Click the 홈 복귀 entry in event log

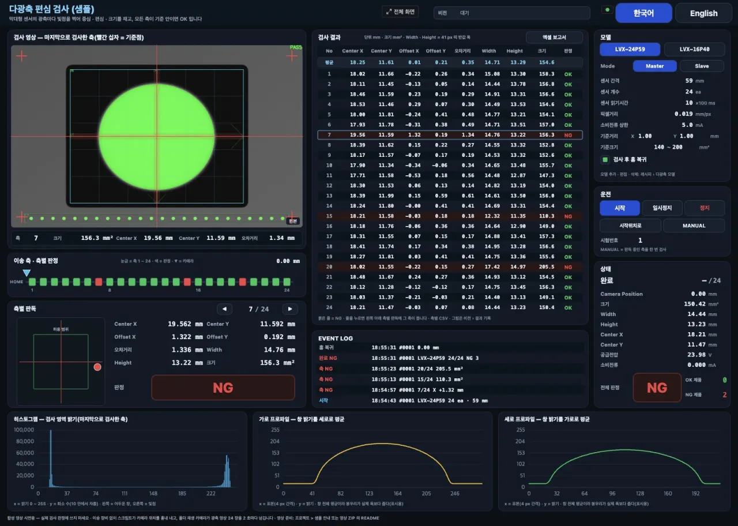(x=450, y=347)
